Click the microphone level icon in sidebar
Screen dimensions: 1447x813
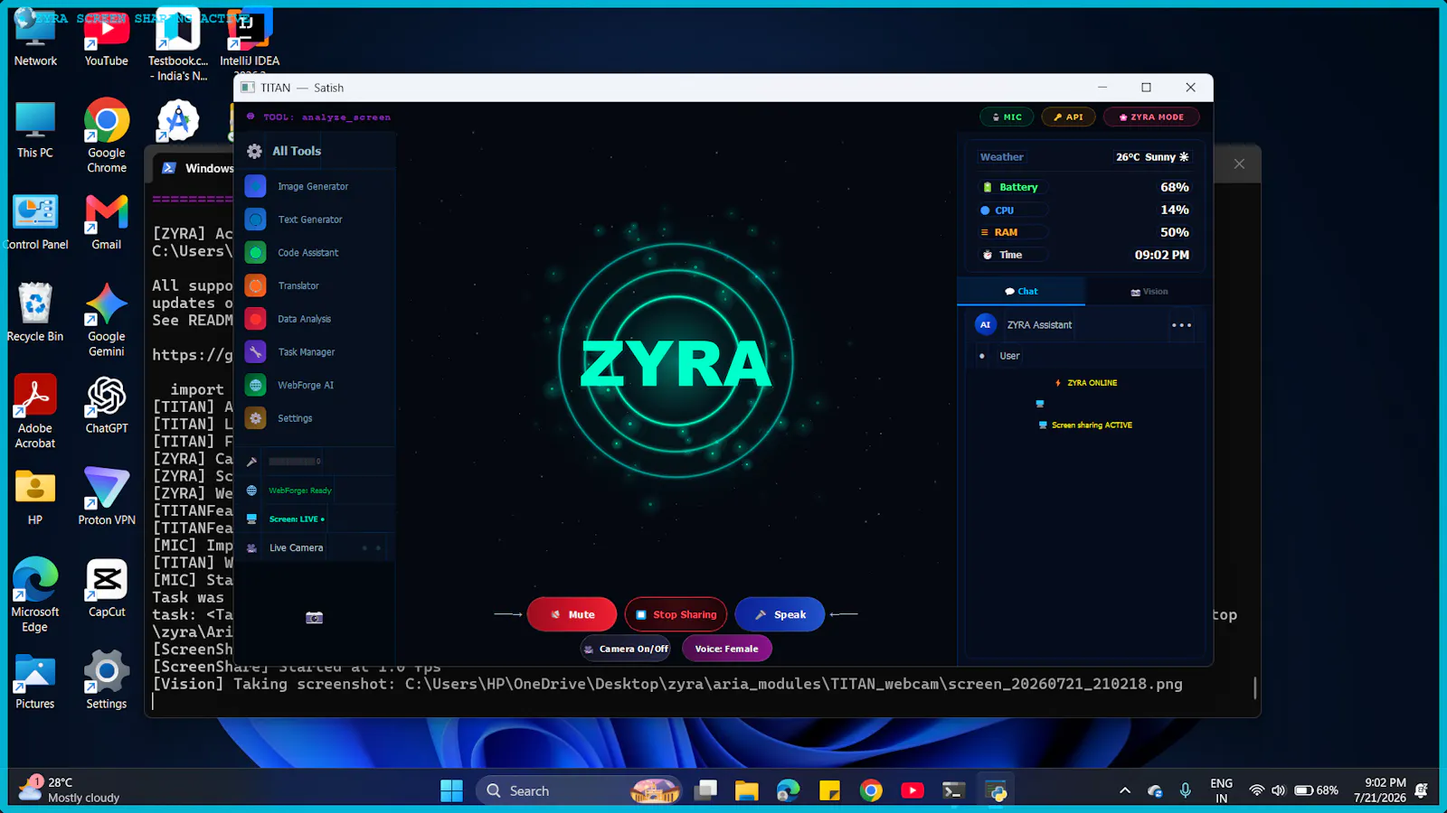click(x=251, y=462)
